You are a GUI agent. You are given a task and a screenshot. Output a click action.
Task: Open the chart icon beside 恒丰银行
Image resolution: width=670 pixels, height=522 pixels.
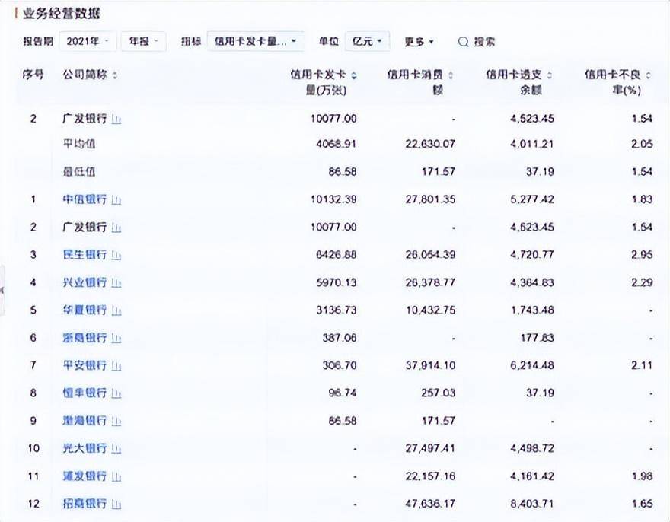(116, 393)
